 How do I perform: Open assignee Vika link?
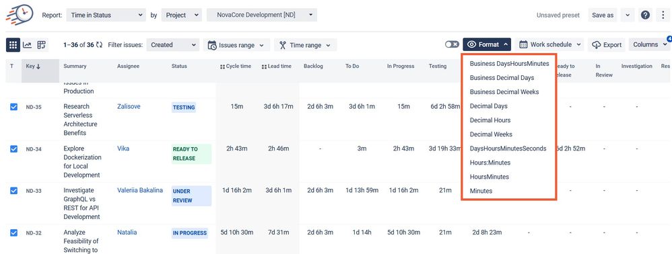tap(123, 149)
